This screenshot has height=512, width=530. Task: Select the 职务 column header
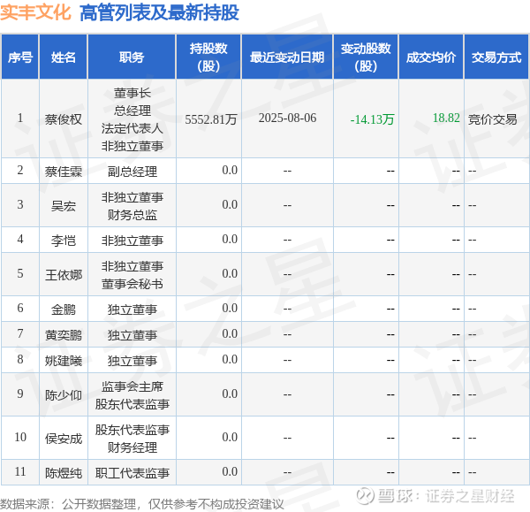coord(132,57)
